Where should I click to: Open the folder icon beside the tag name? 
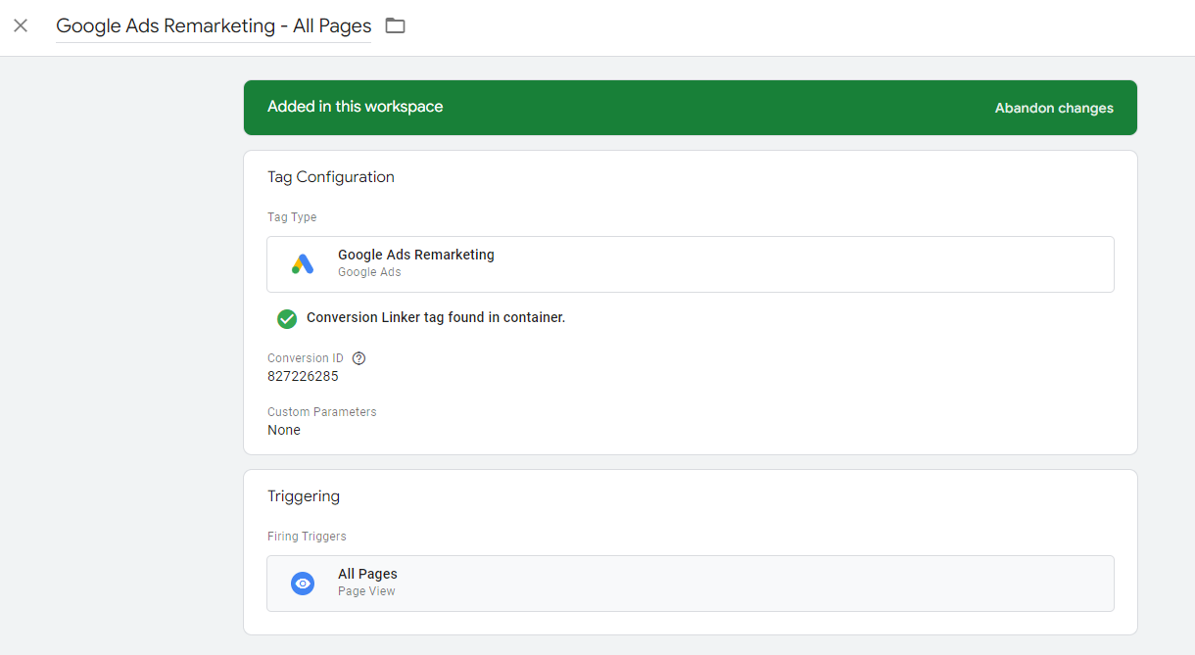[395, 25]
